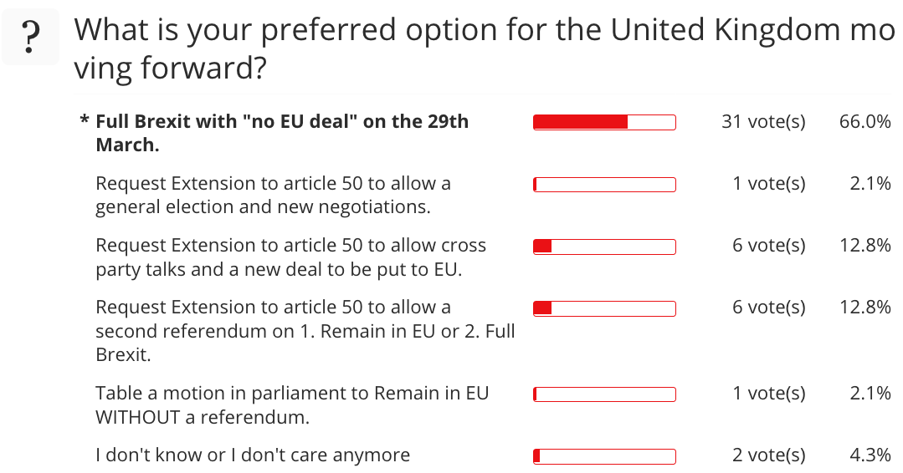903x473 pixels.
Task: Select the cross party talks extension option
Action: click(x=291, y=257)
